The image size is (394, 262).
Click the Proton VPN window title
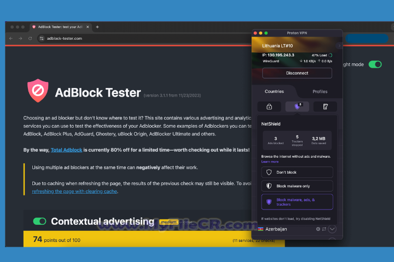297,33
